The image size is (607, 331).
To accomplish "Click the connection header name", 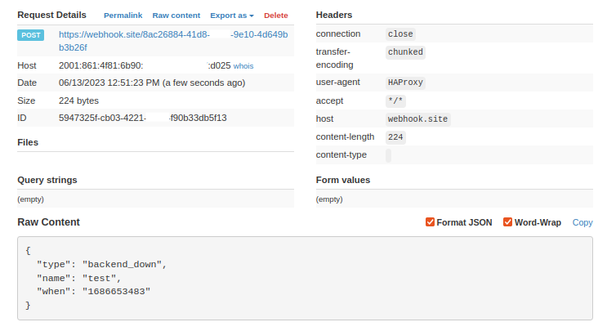I will pyautogui.click(x=338, y=34).
